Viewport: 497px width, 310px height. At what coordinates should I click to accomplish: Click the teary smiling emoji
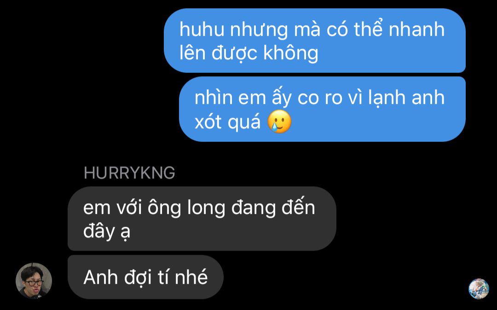tap(279, 121)
